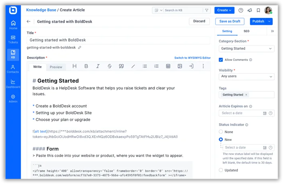Open the Visibility dropdown
Screen dimensions: 283x184
coord(247,76)
